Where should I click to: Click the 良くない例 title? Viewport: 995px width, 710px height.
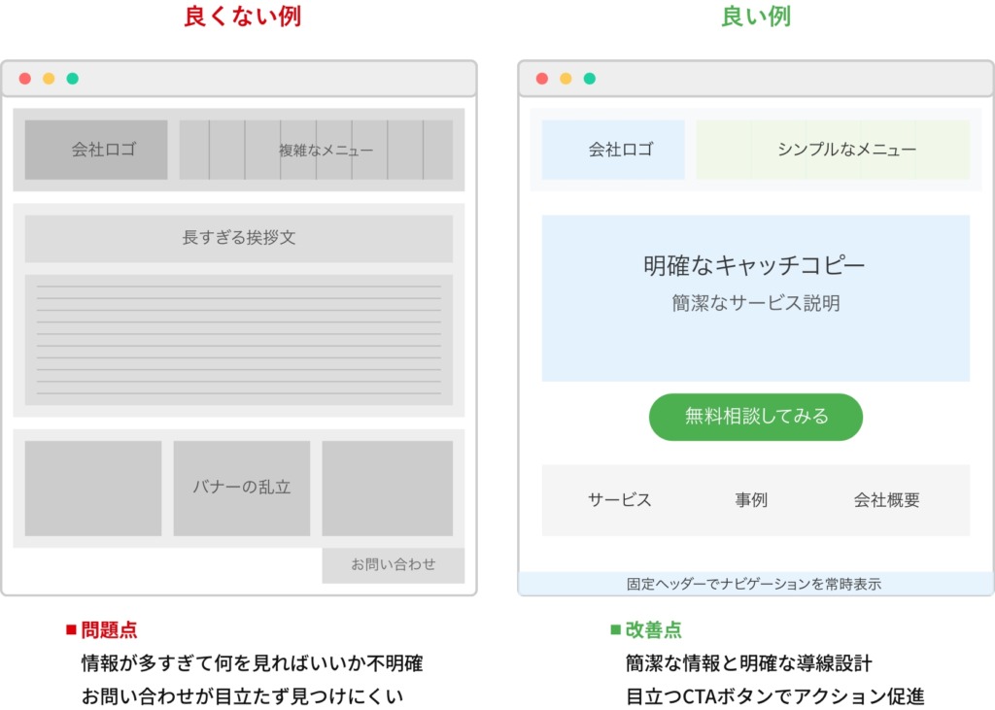[x=242, y=17]
